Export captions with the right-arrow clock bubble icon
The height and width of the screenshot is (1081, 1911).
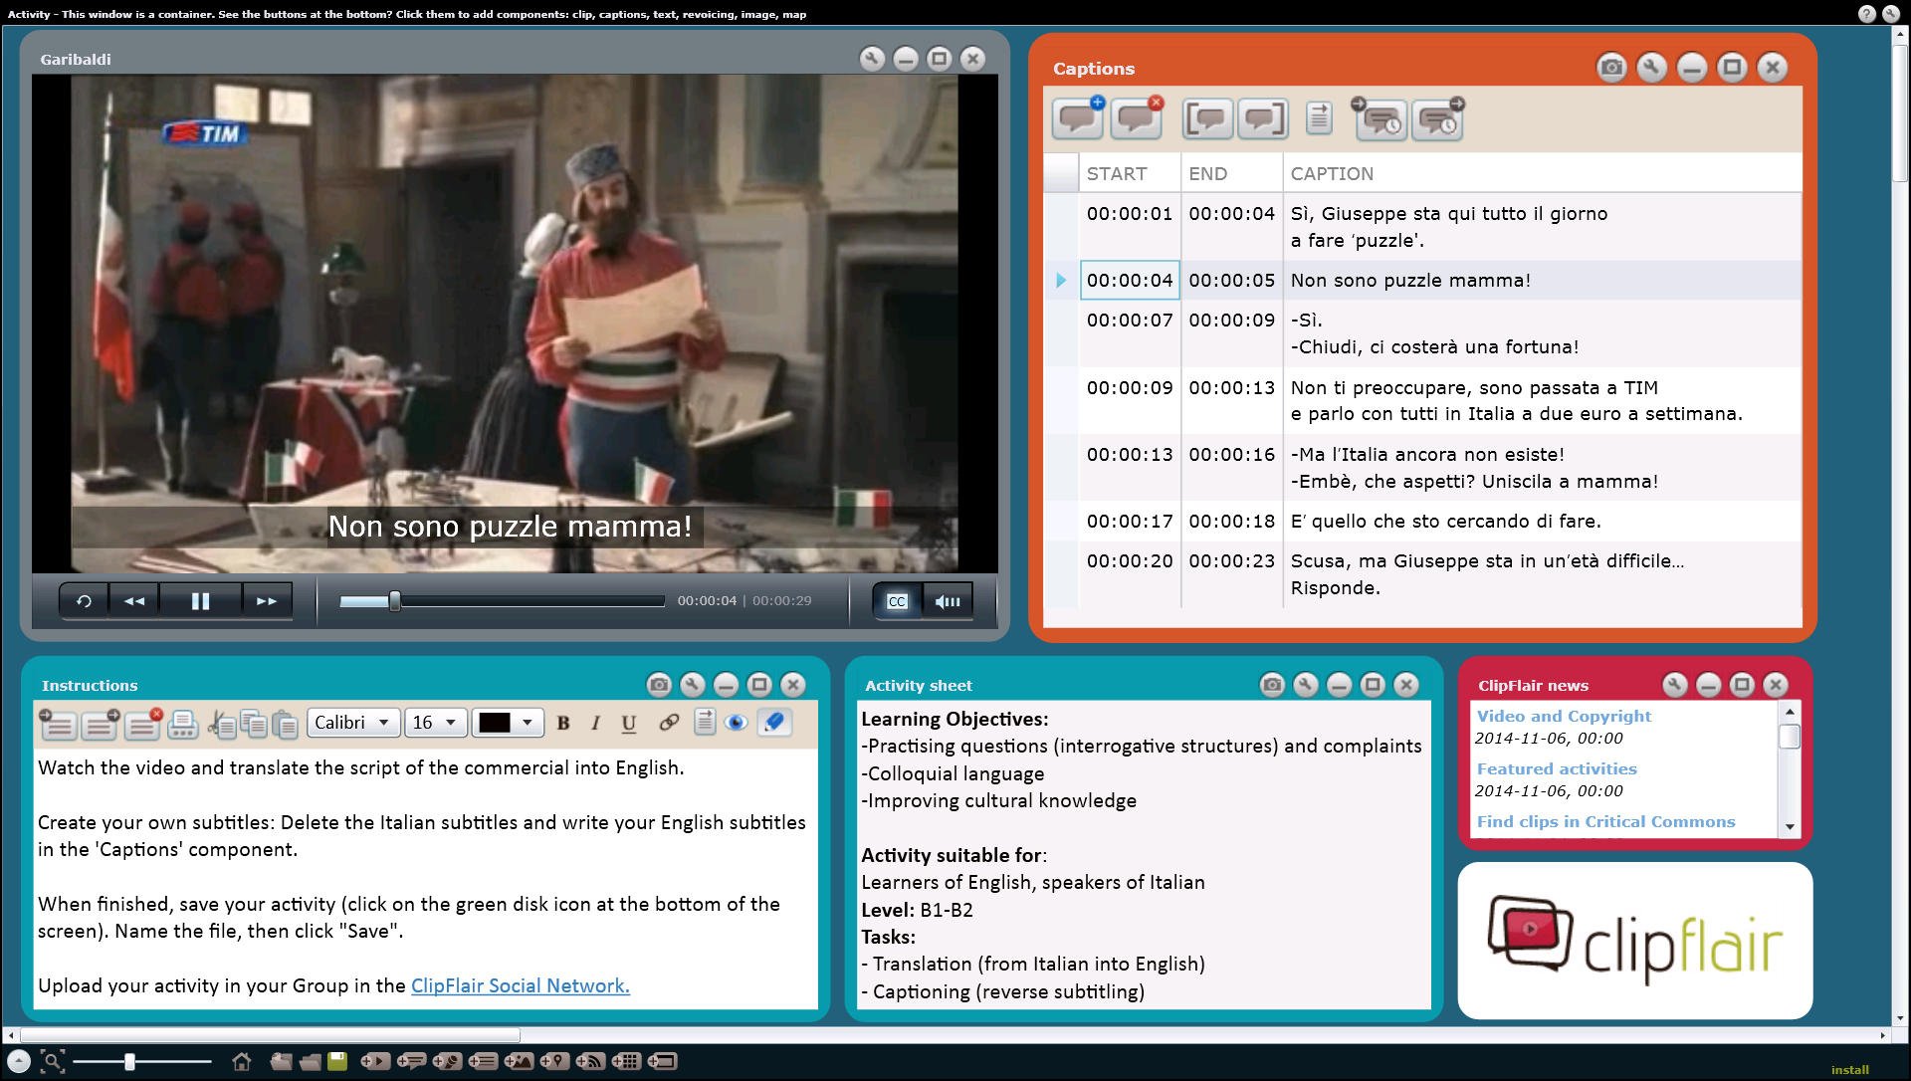click(1437, 118)
